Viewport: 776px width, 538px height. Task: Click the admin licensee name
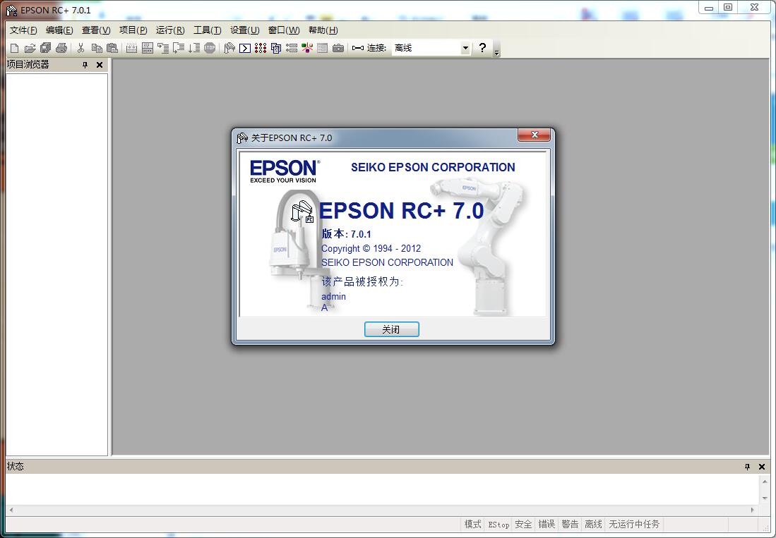click(333, 296)
